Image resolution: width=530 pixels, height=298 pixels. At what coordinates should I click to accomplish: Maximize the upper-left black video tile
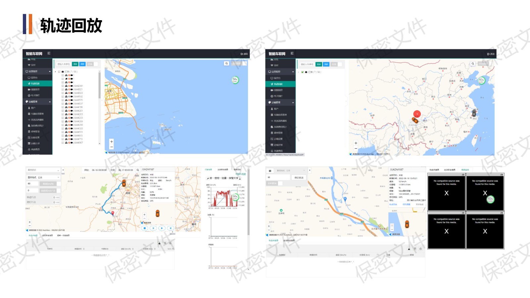463,175
